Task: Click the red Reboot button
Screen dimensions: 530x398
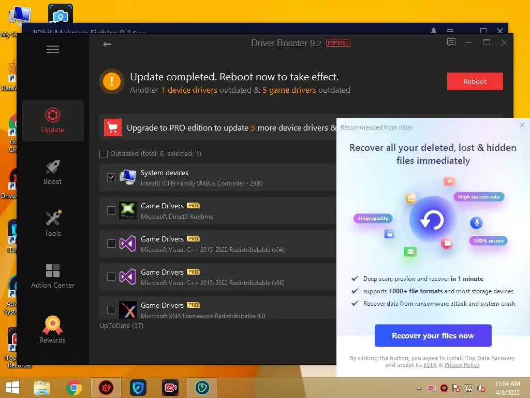Action: (x=475, y=81)
